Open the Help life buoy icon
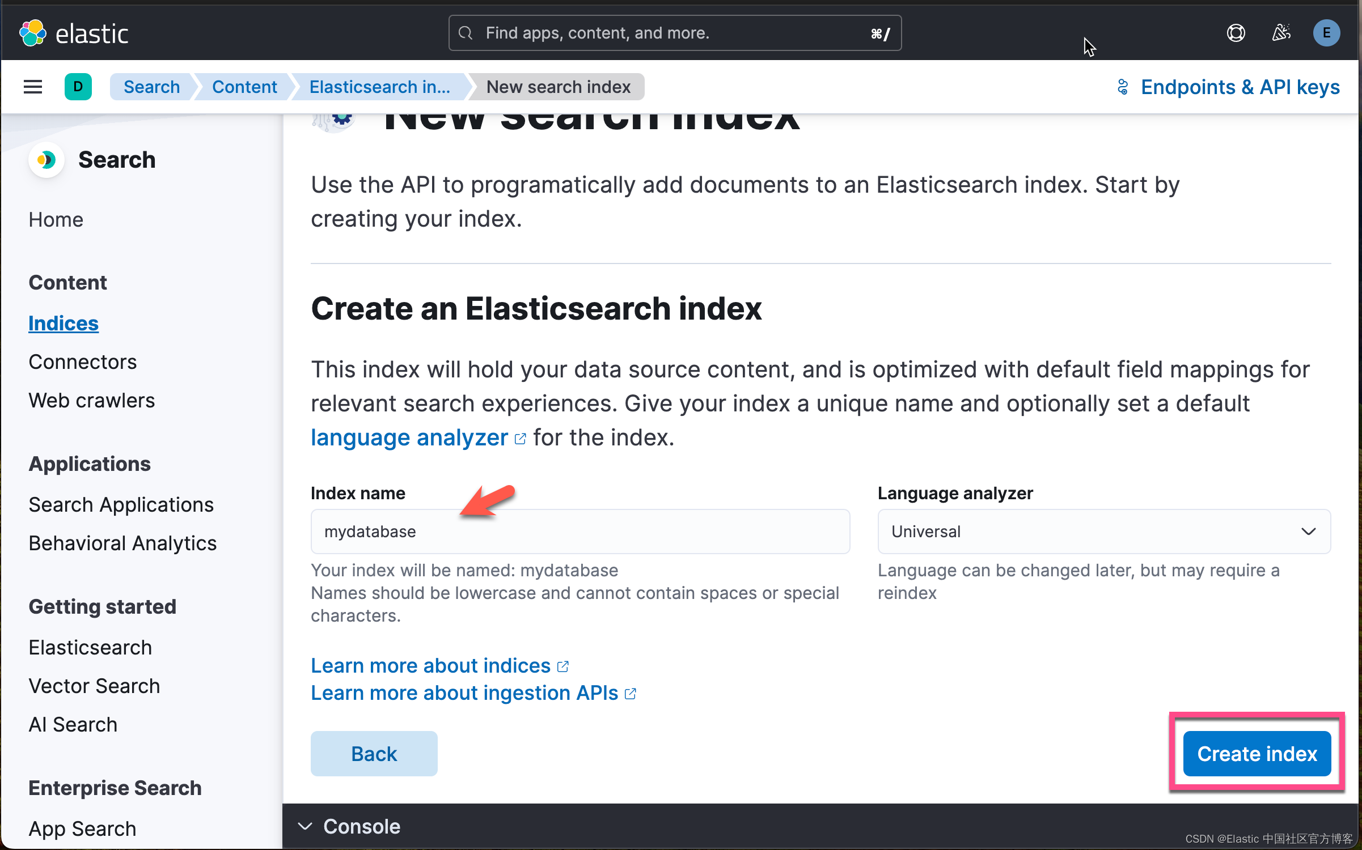This screenshot has width=1362, height=850. 1236,32
